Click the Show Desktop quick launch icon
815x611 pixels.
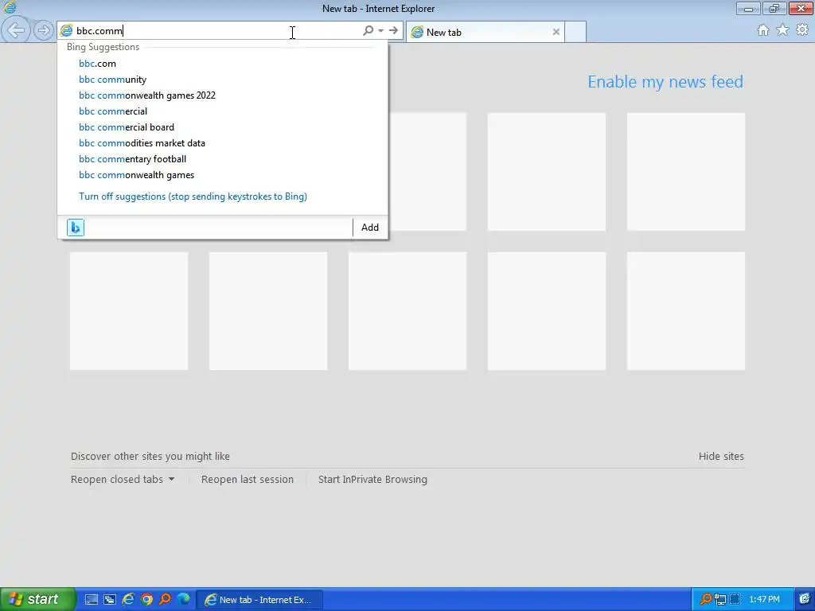pos(91,600)
